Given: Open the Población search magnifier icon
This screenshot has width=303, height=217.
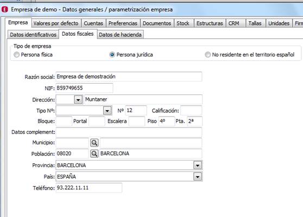Looking at the screenshot, I should click(94, 154).
